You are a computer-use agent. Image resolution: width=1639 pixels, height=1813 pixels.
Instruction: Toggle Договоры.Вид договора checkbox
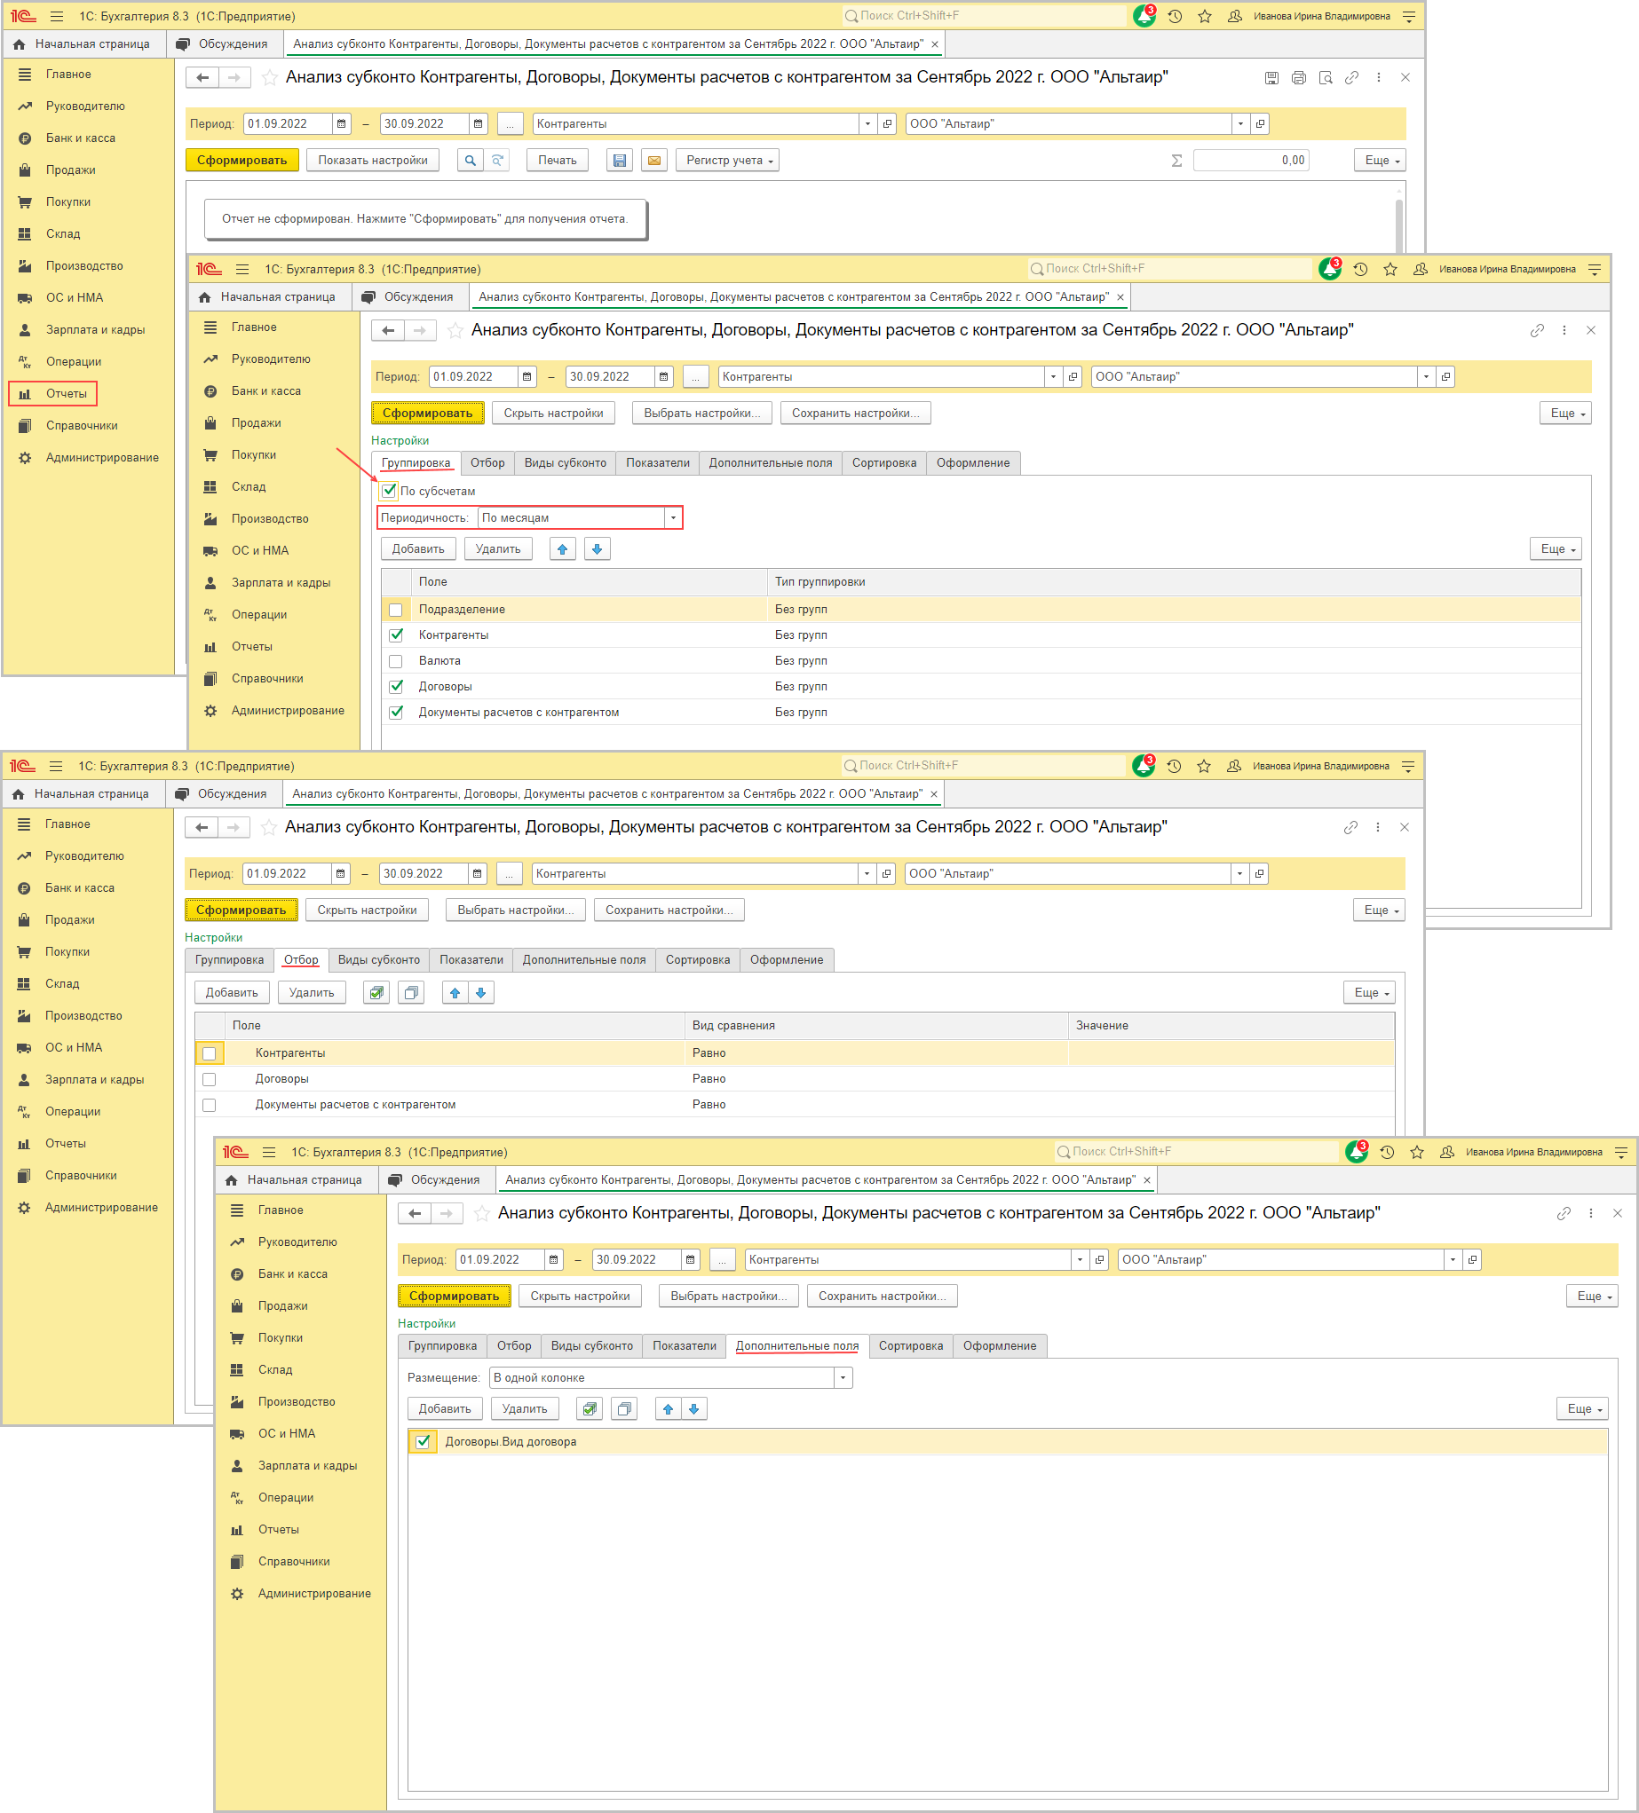pyautogui.click(x=423, y=1441)
